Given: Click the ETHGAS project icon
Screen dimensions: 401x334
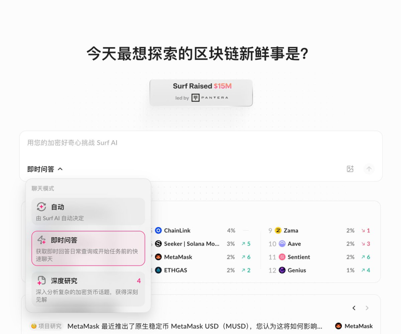Looking at the screenshot, I should [159, 270].
